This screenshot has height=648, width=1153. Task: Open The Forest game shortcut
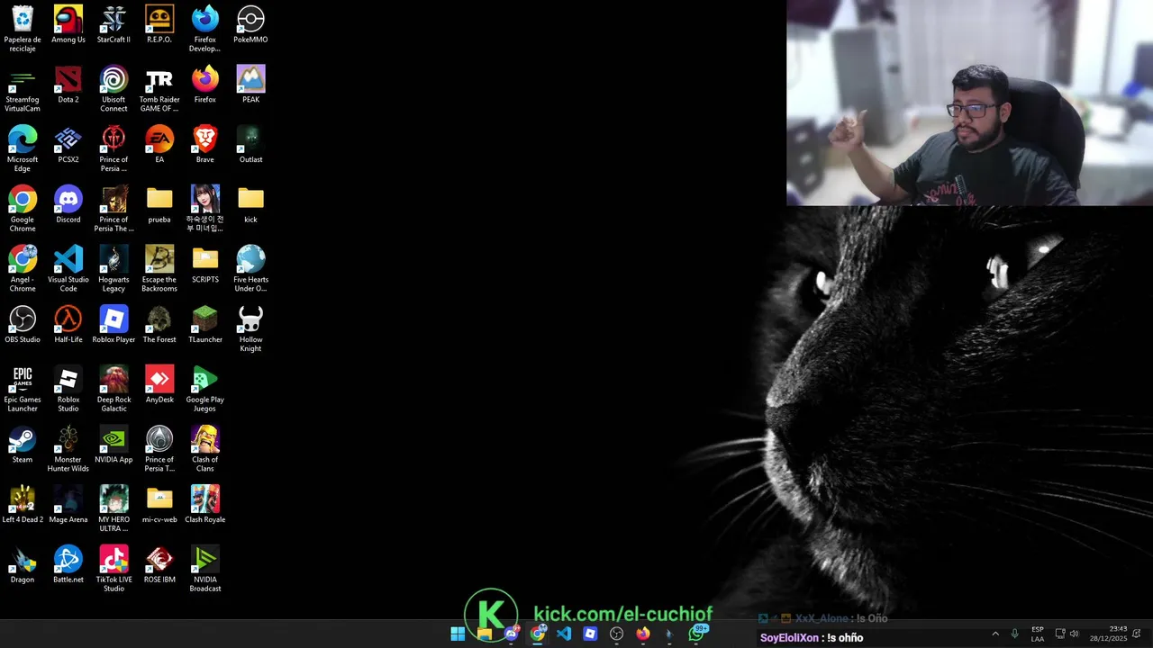[159, 324]
